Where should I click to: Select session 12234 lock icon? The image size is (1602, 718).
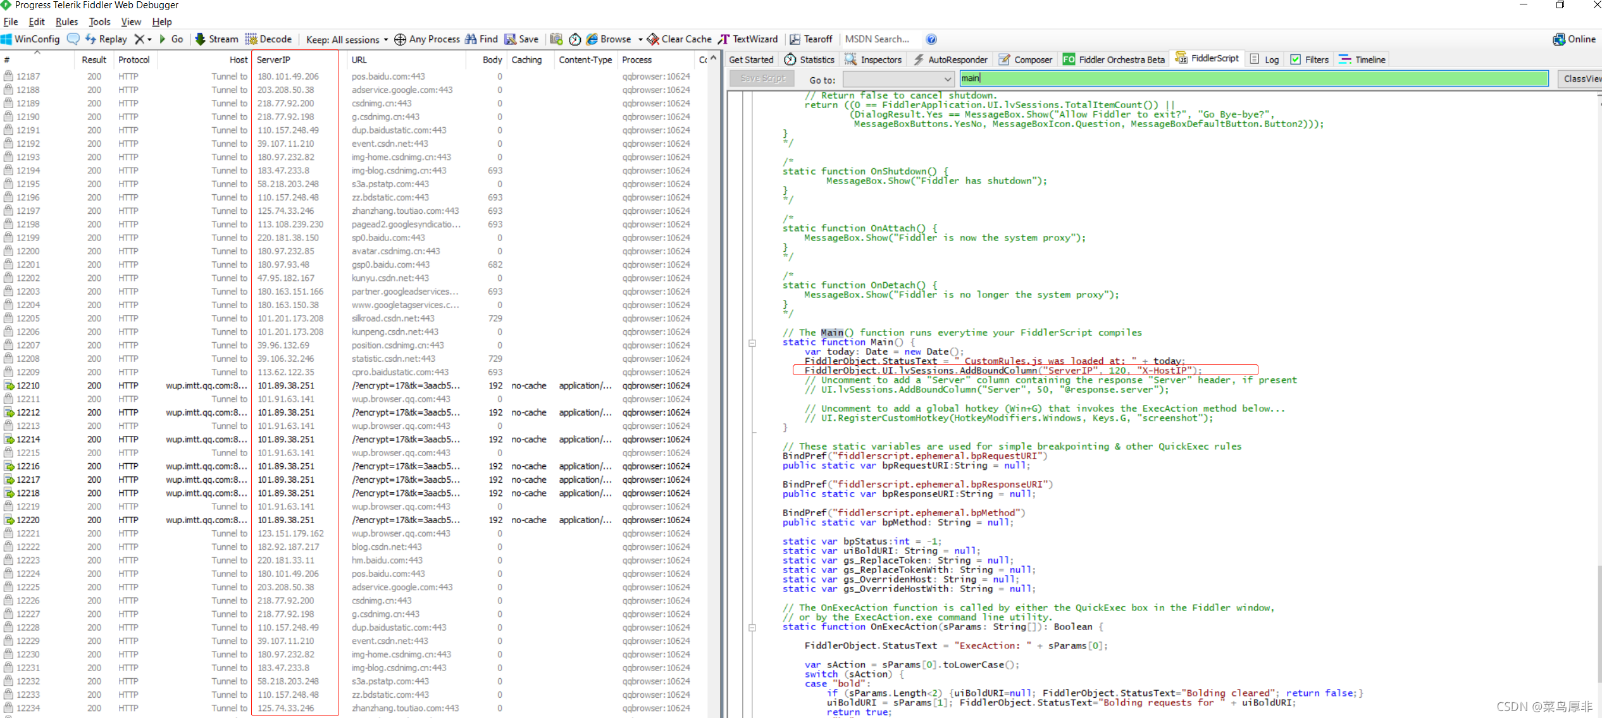tap(9, 709)
